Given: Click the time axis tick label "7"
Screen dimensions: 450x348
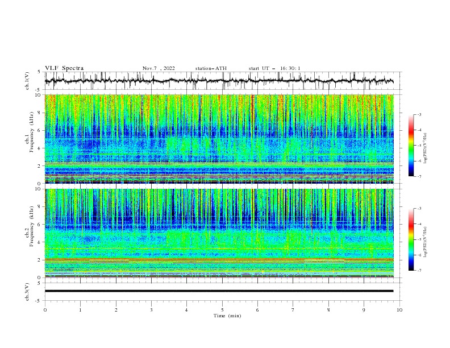Looking at the screenshot, I should coord(293,310).
